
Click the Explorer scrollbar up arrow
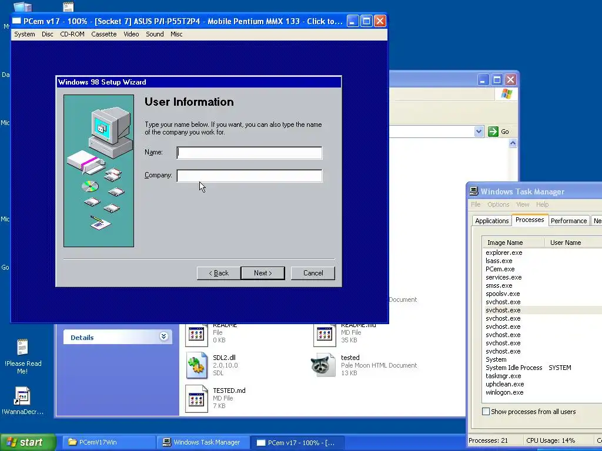[513, 143]
